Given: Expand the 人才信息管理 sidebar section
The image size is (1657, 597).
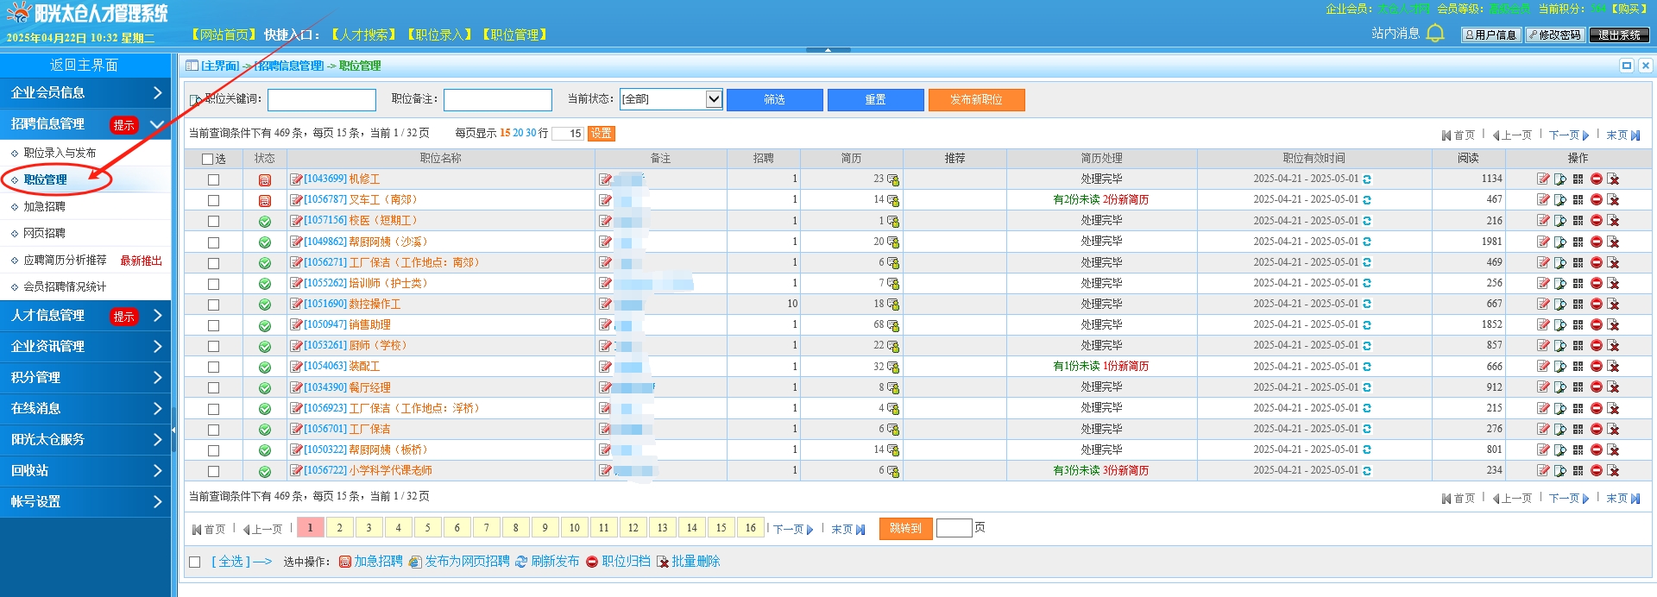Looking at the screenshot, I should (85, 316).
